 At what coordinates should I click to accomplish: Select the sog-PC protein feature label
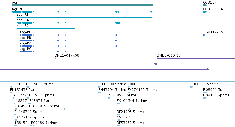click(25, 49)
